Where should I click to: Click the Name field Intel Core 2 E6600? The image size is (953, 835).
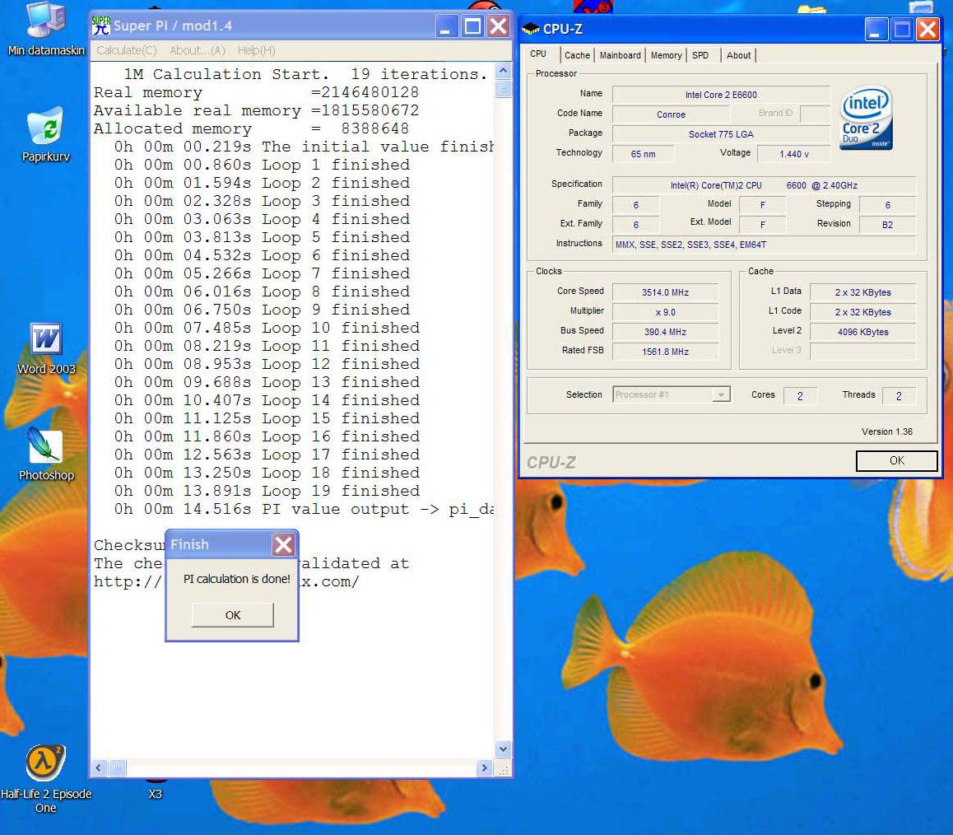[721, 95]
